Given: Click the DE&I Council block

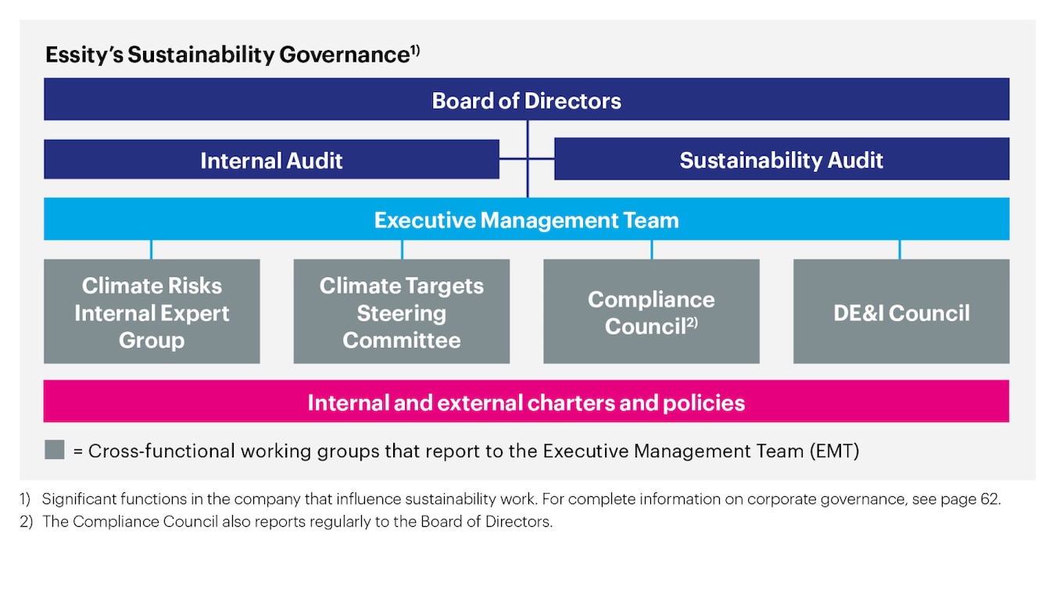Looking at the screenshot, I should [900, 312].
